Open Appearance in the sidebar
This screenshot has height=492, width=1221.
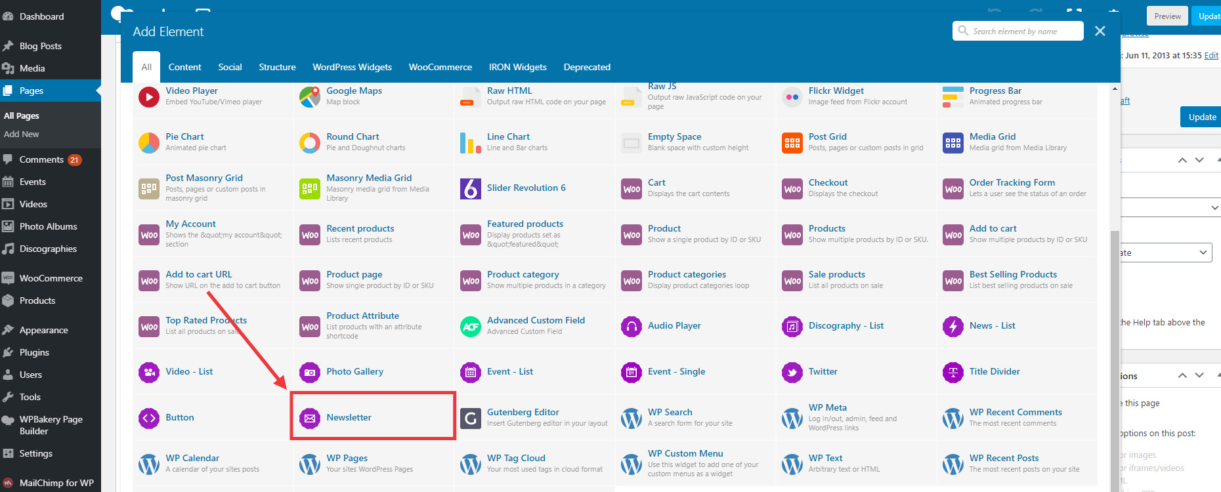tap(43, 330)
